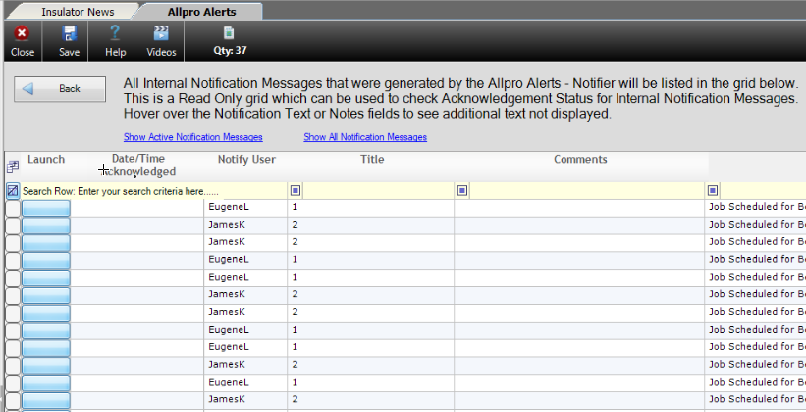806x412 pixels.
Task: Sort by Date/Time Acknowledged column header
Action: [x=138, y=165]
